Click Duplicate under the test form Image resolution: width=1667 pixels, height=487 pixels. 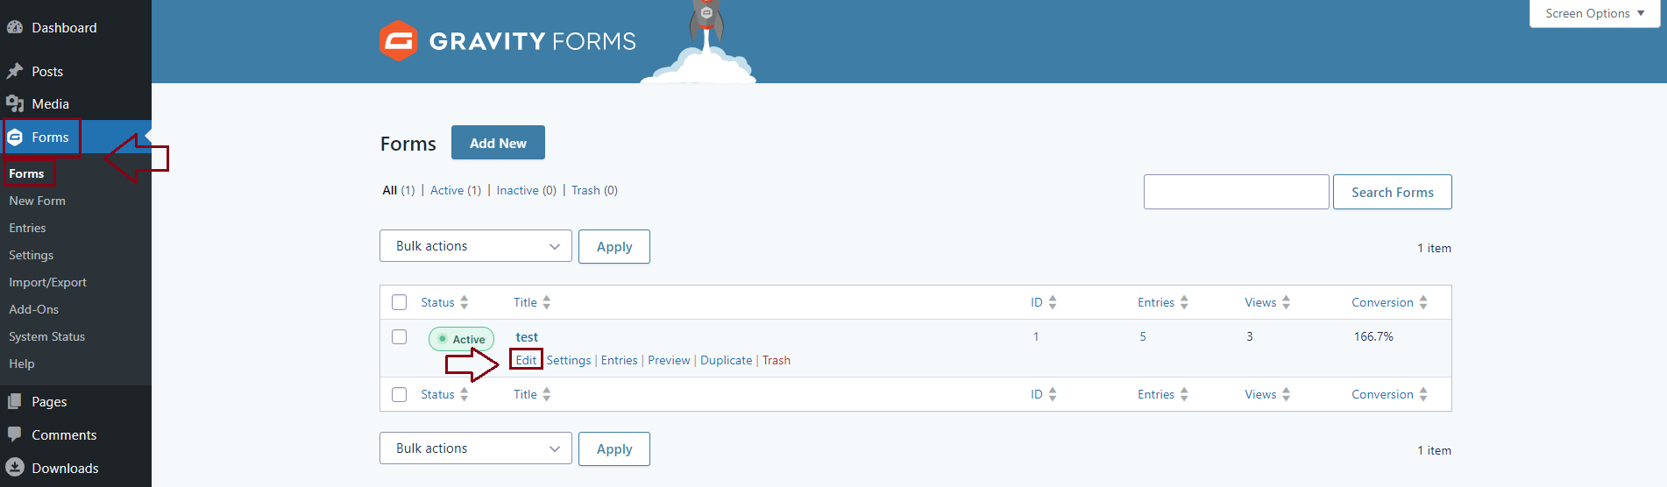(x=726, y=360)
